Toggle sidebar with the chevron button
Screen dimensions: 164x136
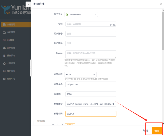pyautogui.click(x=28, y=4)
